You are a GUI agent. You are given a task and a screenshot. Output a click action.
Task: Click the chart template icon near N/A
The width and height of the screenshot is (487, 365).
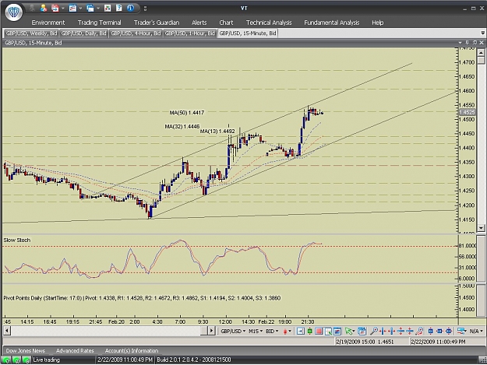(x=462, y=332)
